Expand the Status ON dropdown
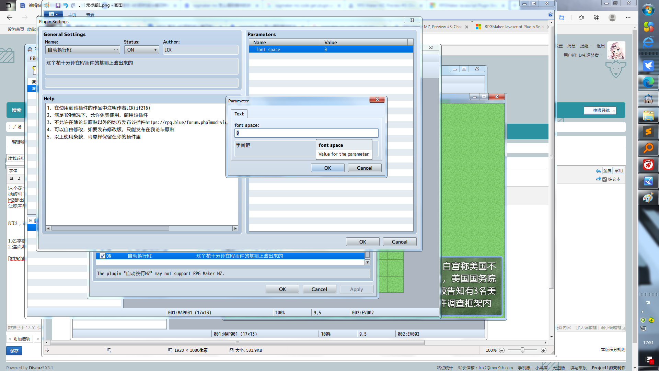 [x=141, y=50]
